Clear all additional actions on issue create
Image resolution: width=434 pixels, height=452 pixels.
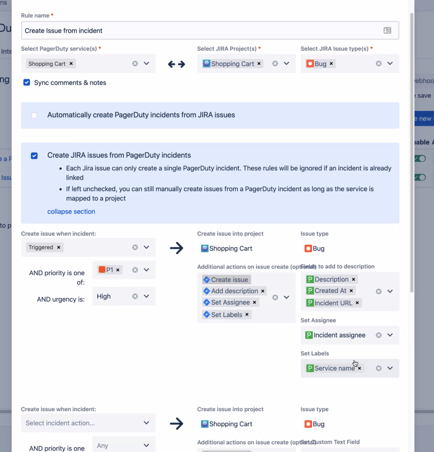point(275,297)
